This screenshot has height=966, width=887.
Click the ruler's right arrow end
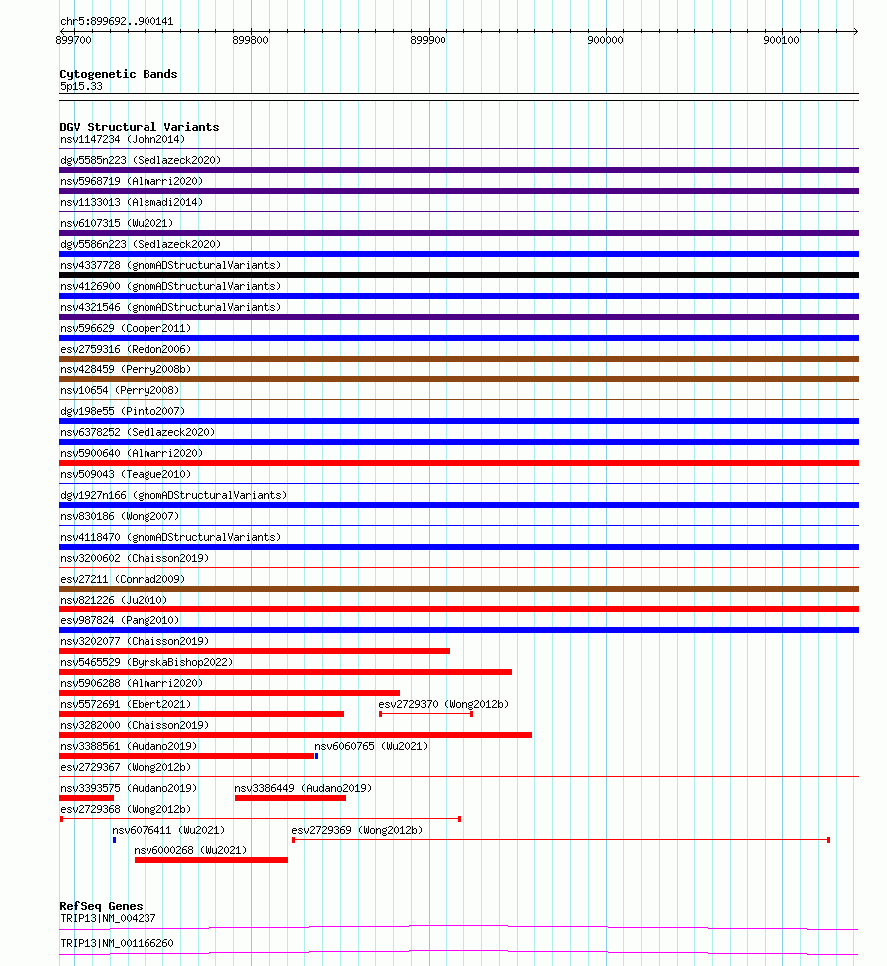tap(855, 32)
